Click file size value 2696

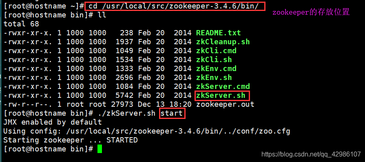124,78
